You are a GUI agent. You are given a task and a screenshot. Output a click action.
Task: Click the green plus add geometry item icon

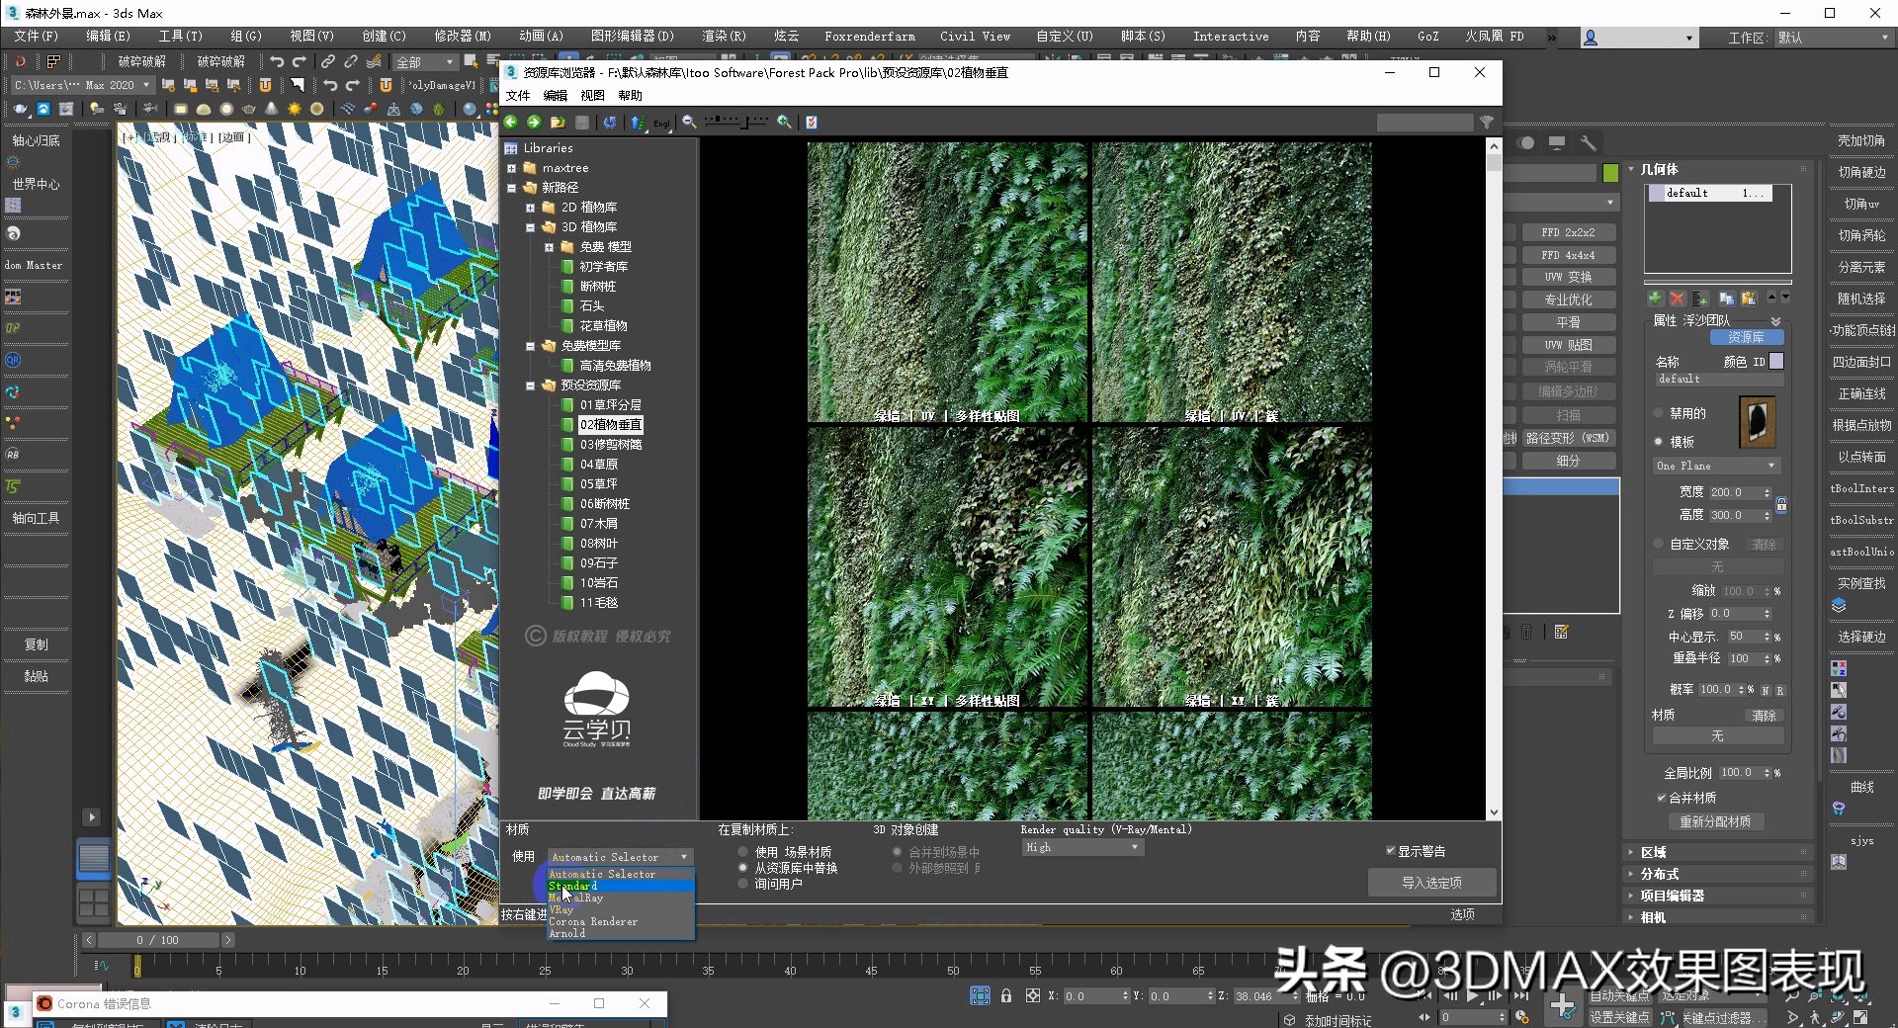click(x=1655, y=299)
